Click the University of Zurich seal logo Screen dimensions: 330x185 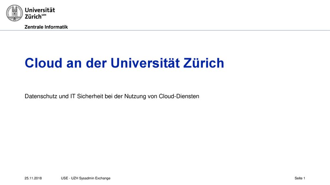[14, 13]
